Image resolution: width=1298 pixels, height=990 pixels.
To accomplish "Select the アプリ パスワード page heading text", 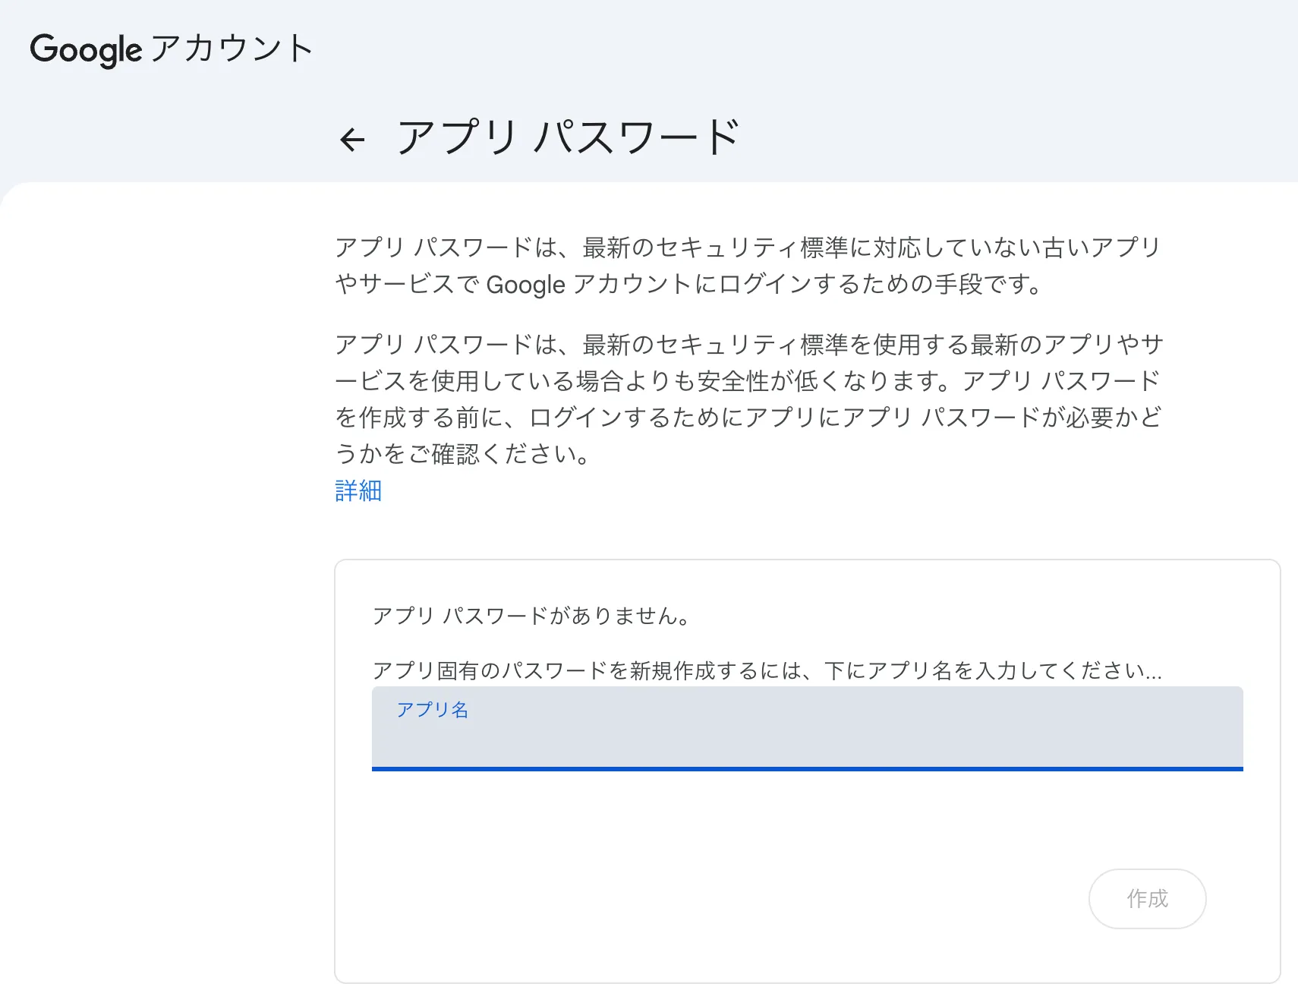I will pos(568,137).
